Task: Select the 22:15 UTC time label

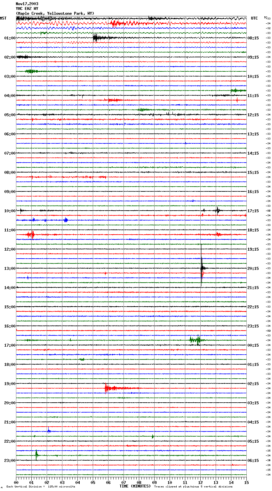Action: (x=253, y=307)
